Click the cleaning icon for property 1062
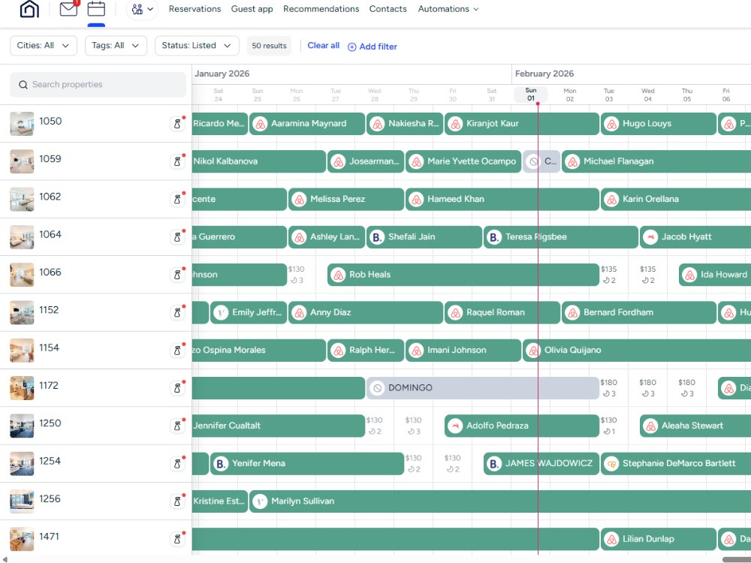Screen dimensions: 751x563 (x=177, y=200)
